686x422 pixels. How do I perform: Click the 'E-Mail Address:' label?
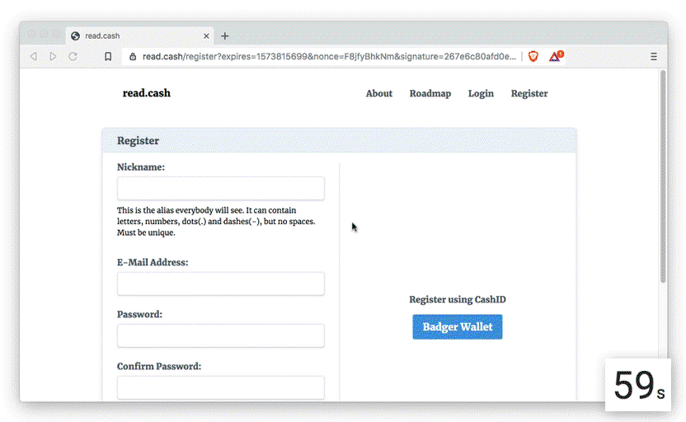pyautogui.click(x=153, y=262)
